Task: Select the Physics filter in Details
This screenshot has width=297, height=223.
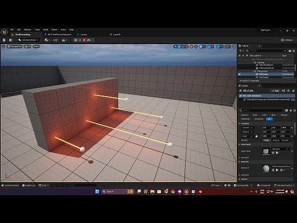Action: pyautogui.click(x=284, y=115)
